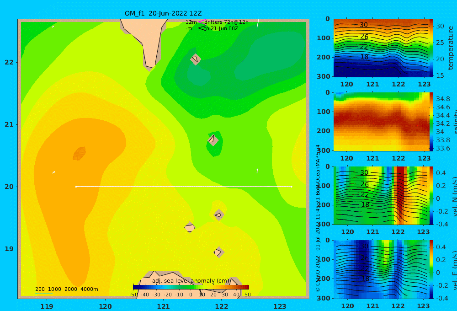Click the black arrow symbol in the legend
This screenshot has width=457, height=311.
click(202, 28)
